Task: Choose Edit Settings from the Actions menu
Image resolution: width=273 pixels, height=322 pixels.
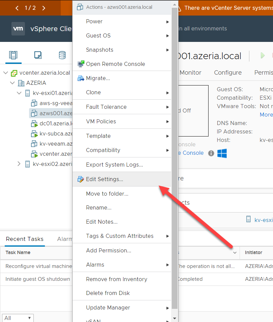Action: (x=105, y=179)
